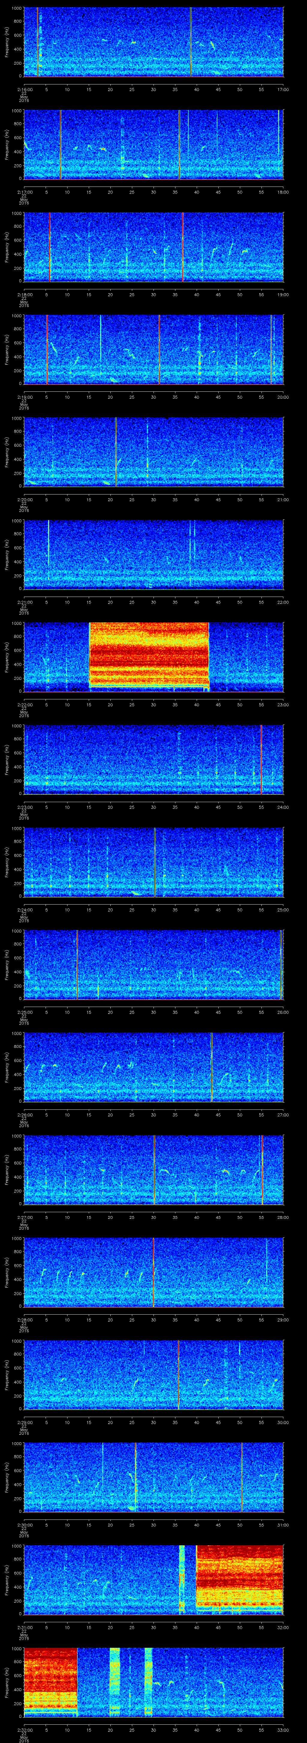Screen dimensions: 307x1743
Task: Click the loud red noise block in 2:22:00 spectrogram
Action: pyautogui.click(x=149, y=654)
